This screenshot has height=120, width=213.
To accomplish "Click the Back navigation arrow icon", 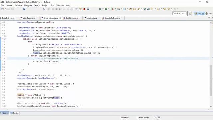I will 169,9.
